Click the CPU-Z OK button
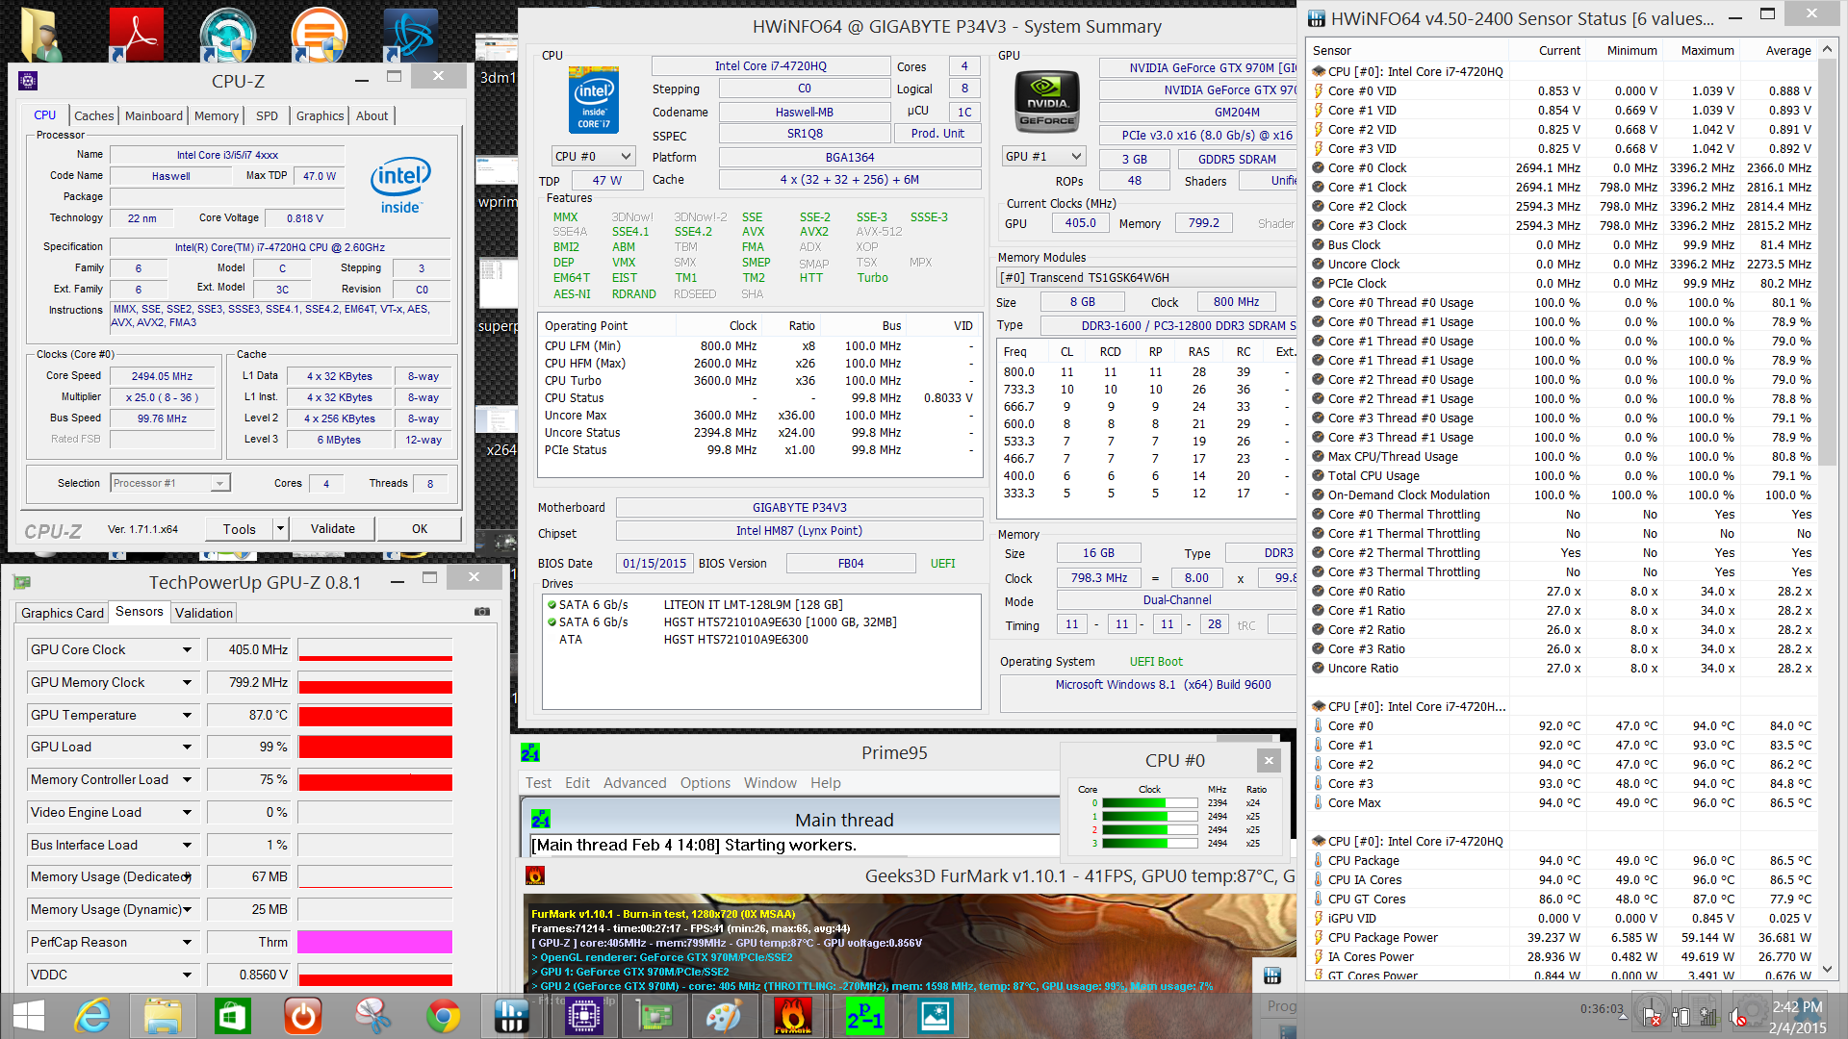The image size is (1848, 1039). [x=420, y=528]
